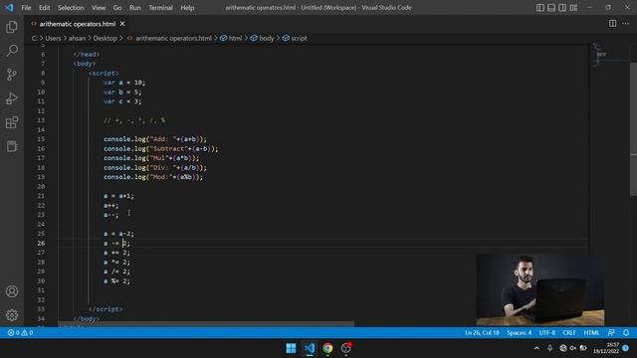Open the sixth activity bar panel icon
Screen dimensions: 637x358
click(x=12, y=146)
